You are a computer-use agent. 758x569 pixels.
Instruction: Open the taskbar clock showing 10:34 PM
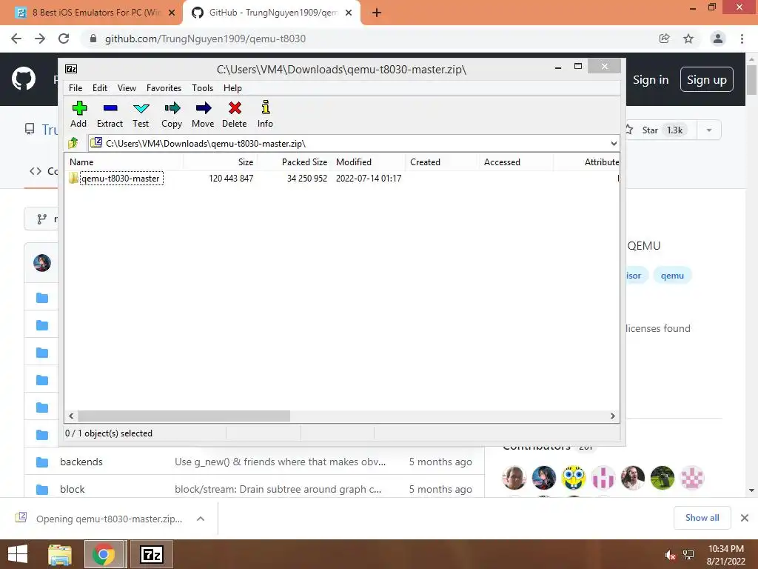(x=726, y=555)
